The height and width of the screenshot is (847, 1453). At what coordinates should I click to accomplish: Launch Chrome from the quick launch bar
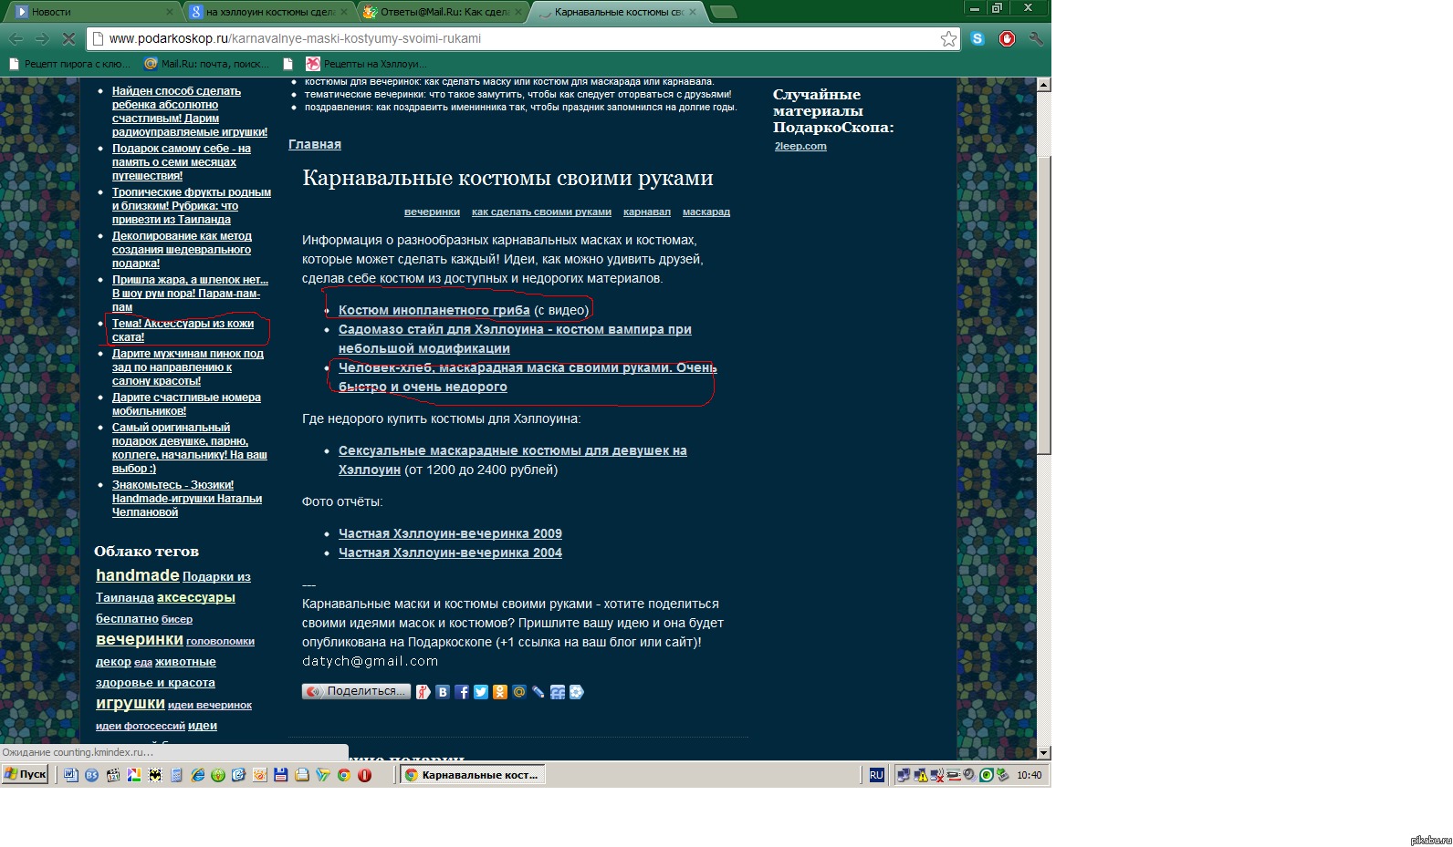(344, 775)
